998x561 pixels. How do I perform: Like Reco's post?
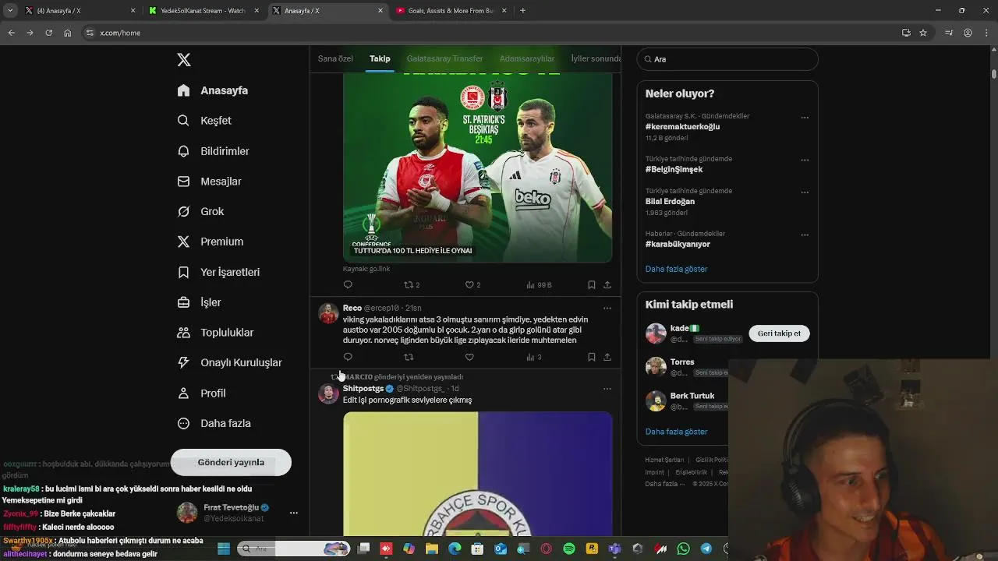coord(469,358)
